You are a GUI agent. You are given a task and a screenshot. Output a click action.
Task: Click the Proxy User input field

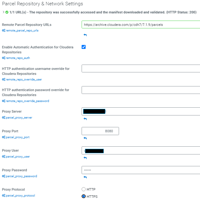[x=141, y=150]
